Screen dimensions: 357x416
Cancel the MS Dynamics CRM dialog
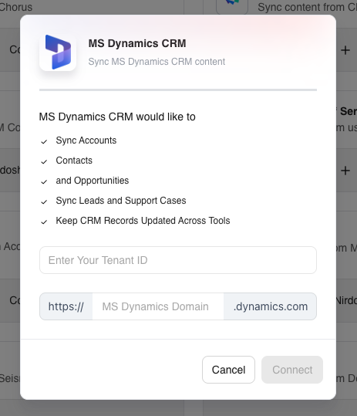228,370
